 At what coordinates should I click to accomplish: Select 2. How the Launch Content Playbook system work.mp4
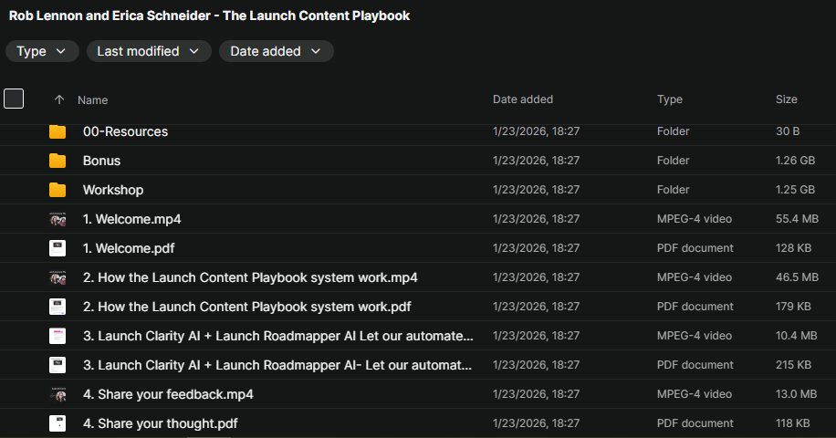(250, 277)
